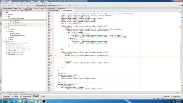Image resolution: width=183 pixels, height=103 pixels.
Task: Select ViewDatabase in the project tree
Action: point(16,22)
